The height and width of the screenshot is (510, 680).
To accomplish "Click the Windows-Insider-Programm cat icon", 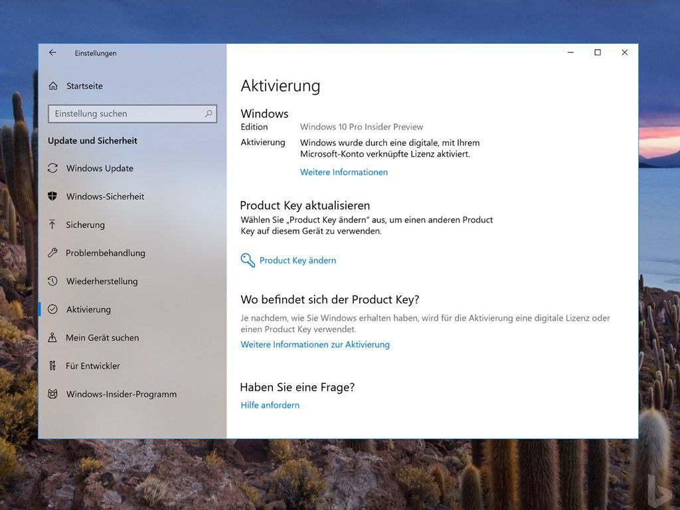I will coord(52,394).
